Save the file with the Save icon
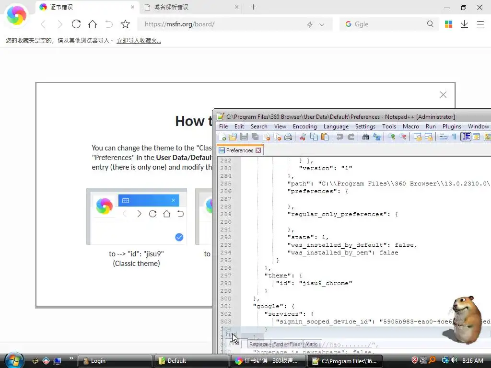 tap(244, 137)
